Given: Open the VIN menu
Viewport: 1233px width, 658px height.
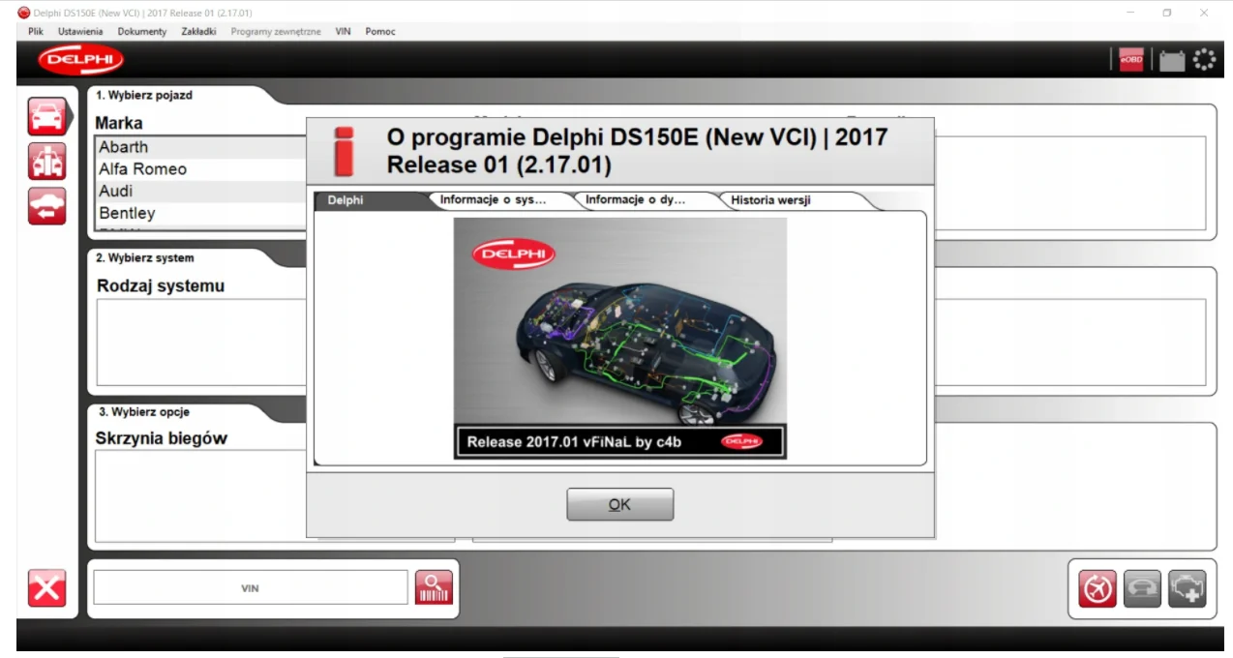Looking at the screenshot, I should coord(343,31).
